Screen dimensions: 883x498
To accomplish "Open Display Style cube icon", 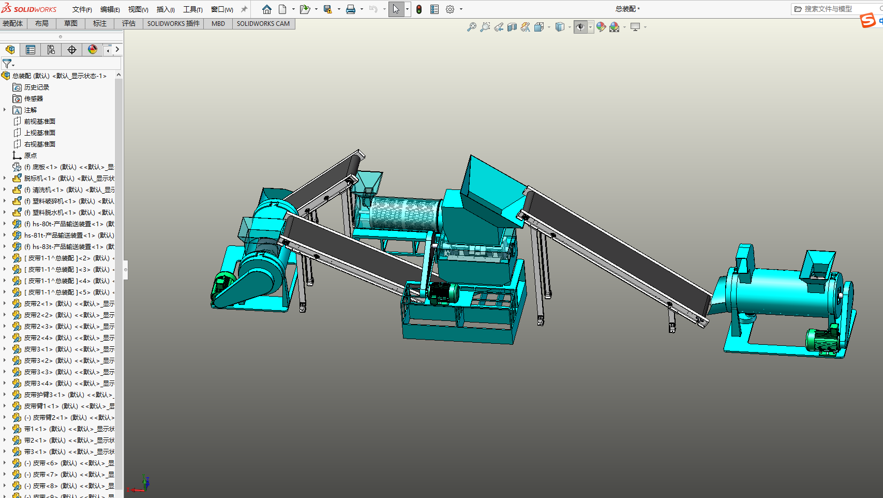I will pyautogui.click(x=560, y=27).
